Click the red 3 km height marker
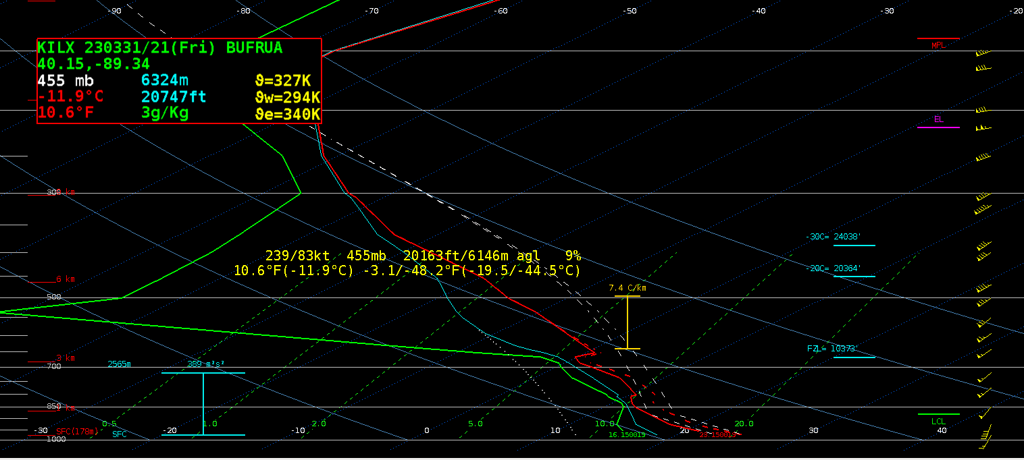The image size is (1024, 460). pos(66,358)
